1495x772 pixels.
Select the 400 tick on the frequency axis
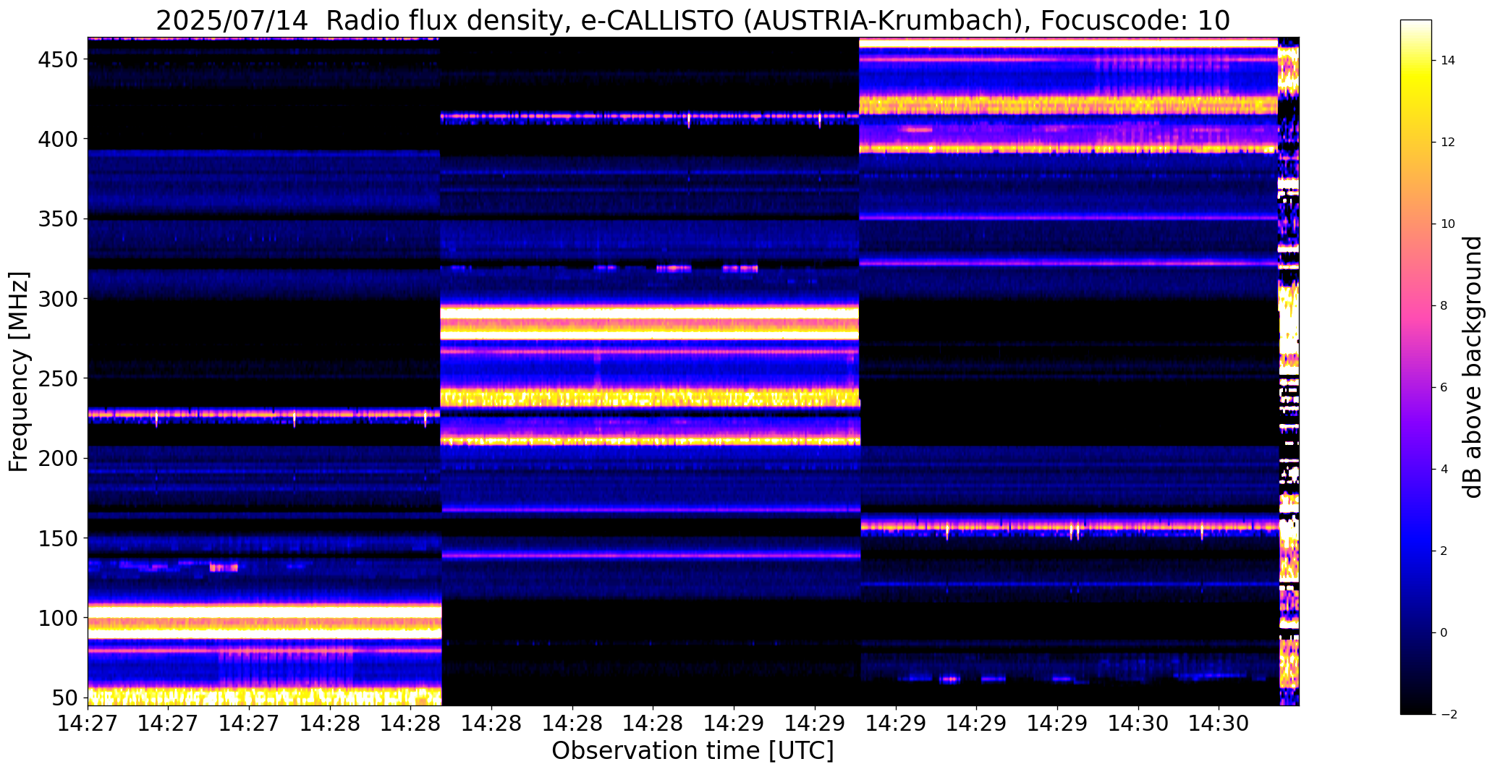click(x=56, y=139)
